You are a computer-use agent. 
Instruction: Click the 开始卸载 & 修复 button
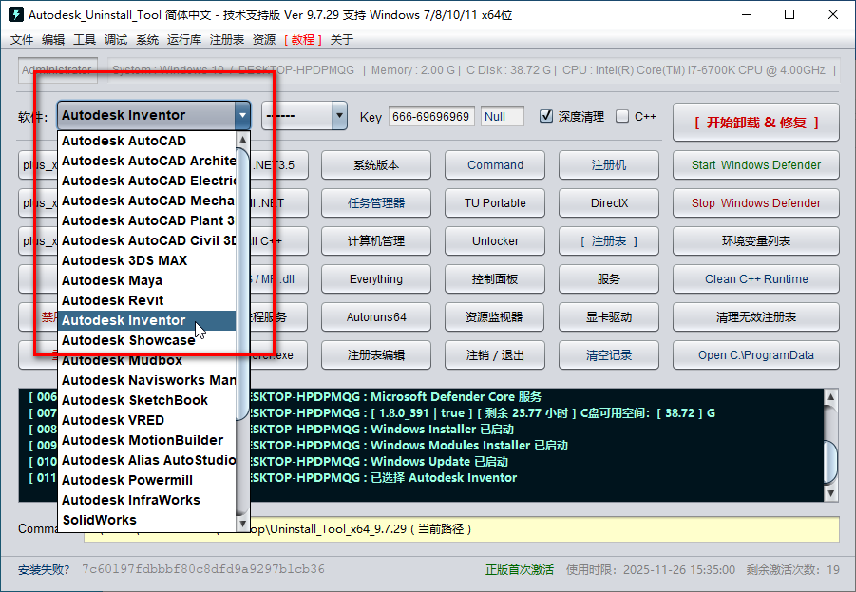tap(756, 123)
